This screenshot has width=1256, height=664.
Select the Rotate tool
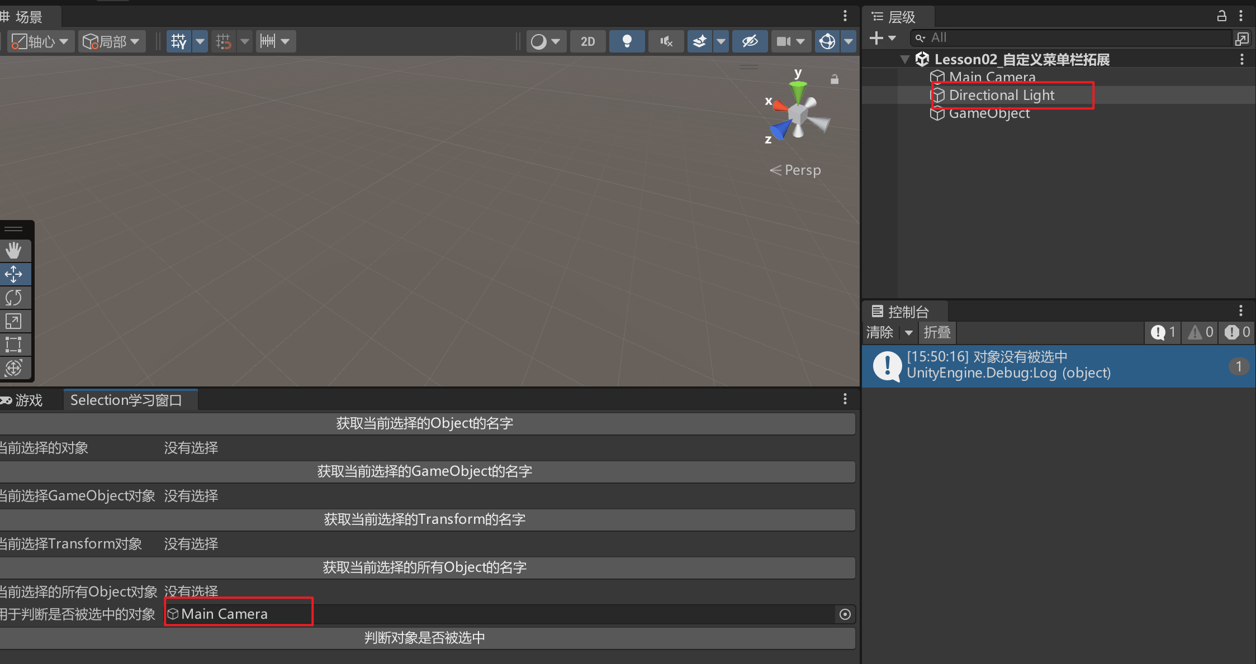click(13, 298)
